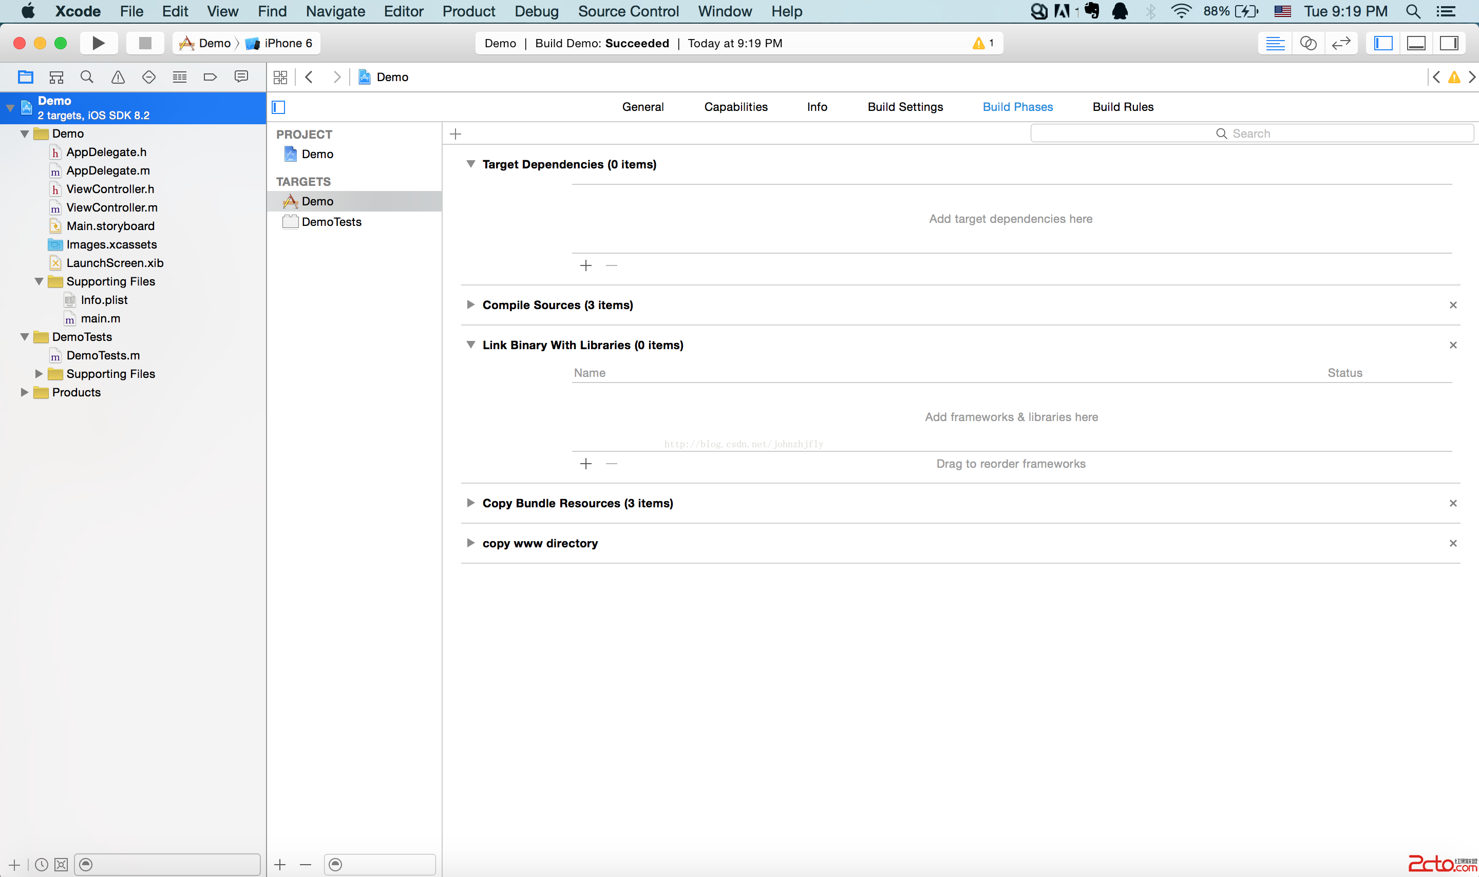Image resolution: width=1479 pixels, height=877 pixels.
Task: Switch to the Build Settings tab
Action: tap(905, 107)
